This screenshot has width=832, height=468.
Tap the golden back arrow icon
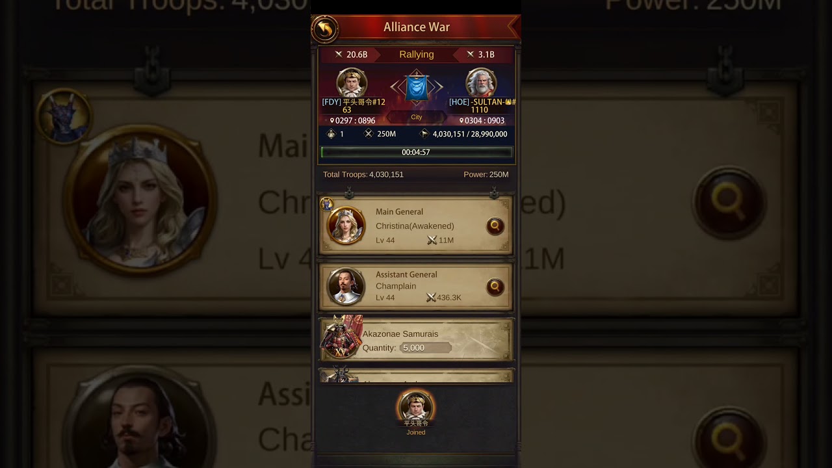click(325, 29)
